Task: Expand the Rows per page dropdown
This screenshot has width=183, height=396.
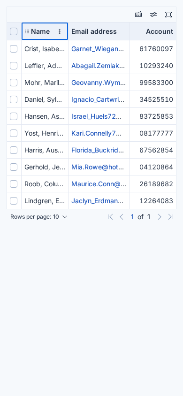Action: coord(39,217)
